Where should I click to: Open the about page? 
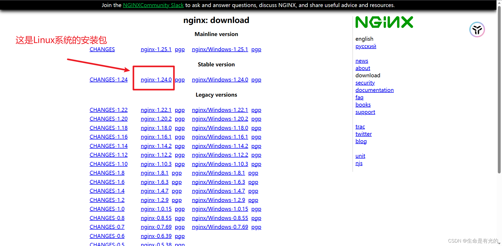(x=363, y=68)
